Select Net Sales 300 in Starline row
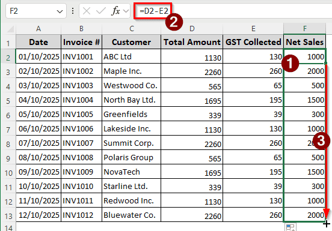Image resolution: width=332 pixels, height=231 pixels. click(x=305, y=186)
